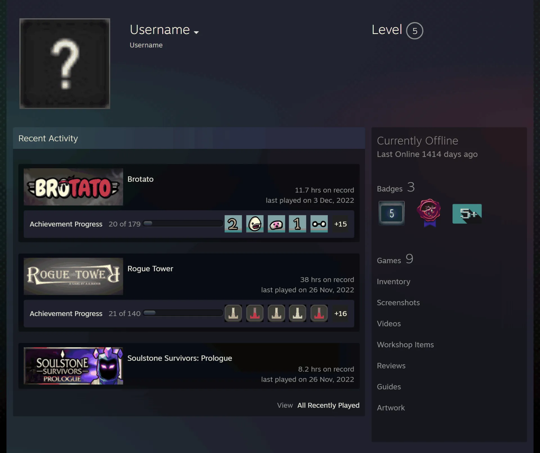The width and height of the screenshot is (540, 453).
Task: Open the All Recently Played link
Action: [328, 405]
